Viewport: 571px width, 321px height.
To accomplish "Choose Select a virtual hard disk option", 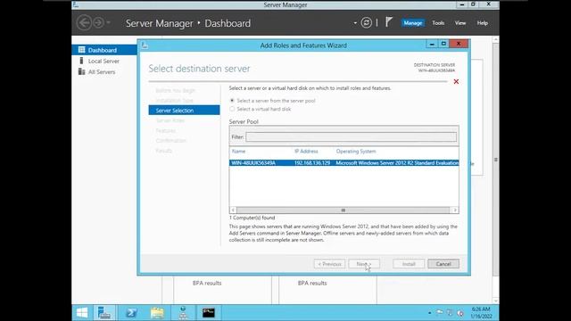I will 232,109.
